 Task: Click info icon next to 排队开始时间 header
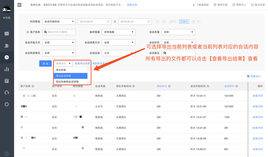(x=134, y=86)
